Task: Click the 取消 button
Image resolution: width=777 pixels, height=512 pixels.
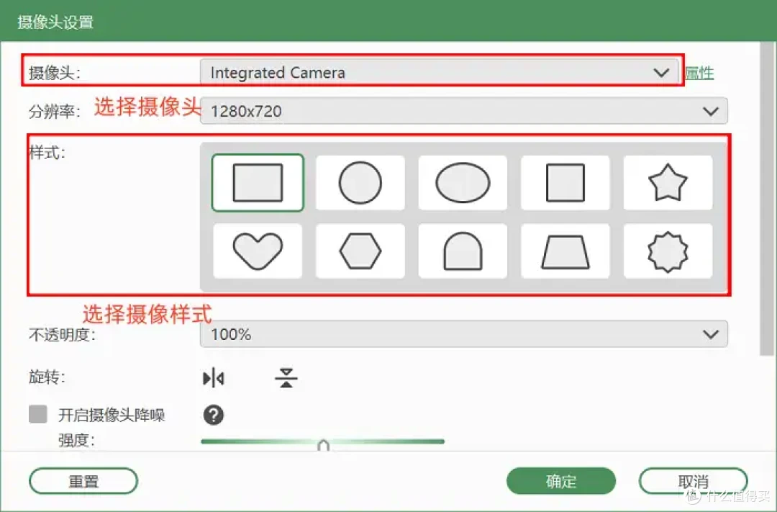Action: pos(694,481)
